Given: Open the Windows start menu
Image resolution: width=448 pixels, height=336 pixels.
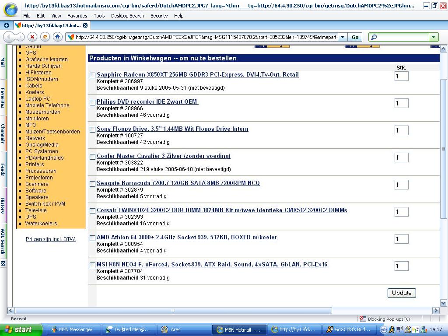Looking at the screenshot, I should pos(21,330).
